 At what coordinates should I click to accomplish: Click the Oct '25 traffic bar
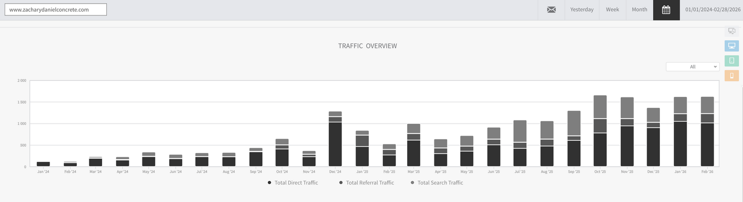click(x=600, y=131)
